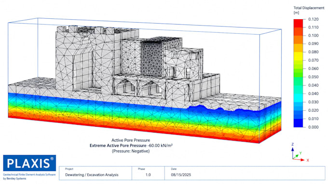The image size is (328, 184).
Task: Click the Phase field label
Action: 141,169
